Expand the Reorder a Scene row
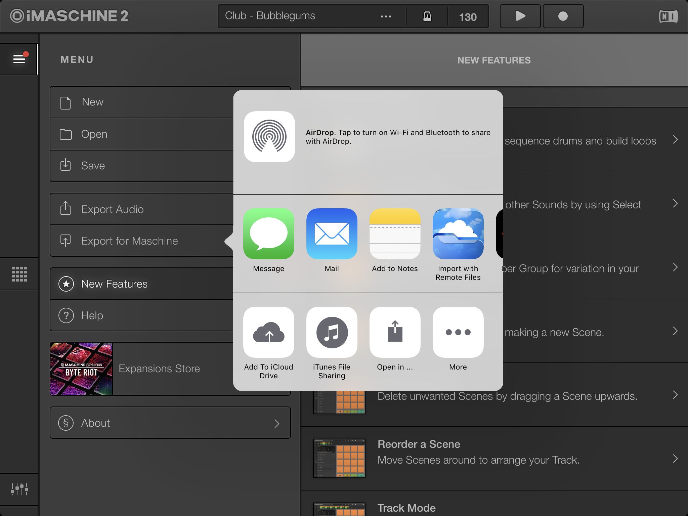Viewport: 688px width, 516px height. [675, 459]
